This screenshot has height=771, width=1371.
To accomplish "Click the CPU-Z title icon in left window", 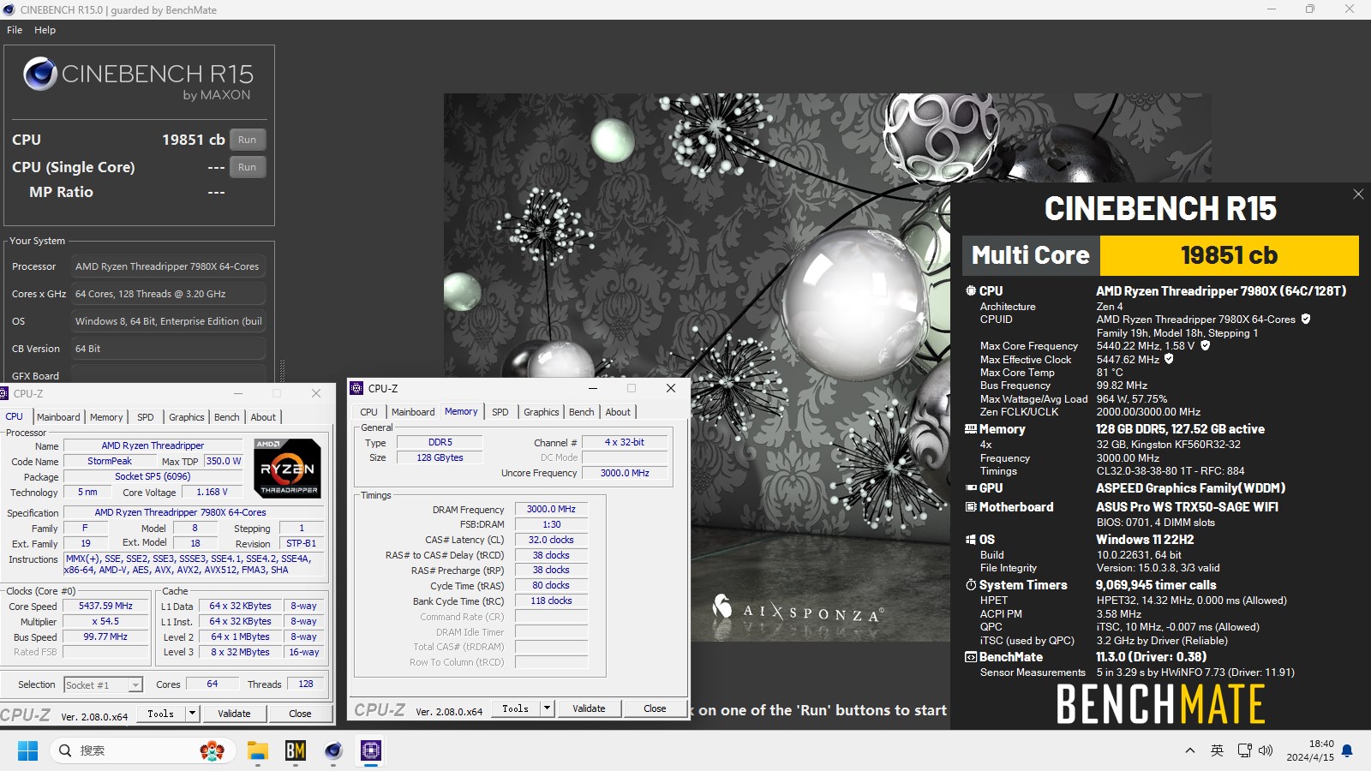I will [x=5, y=393].
